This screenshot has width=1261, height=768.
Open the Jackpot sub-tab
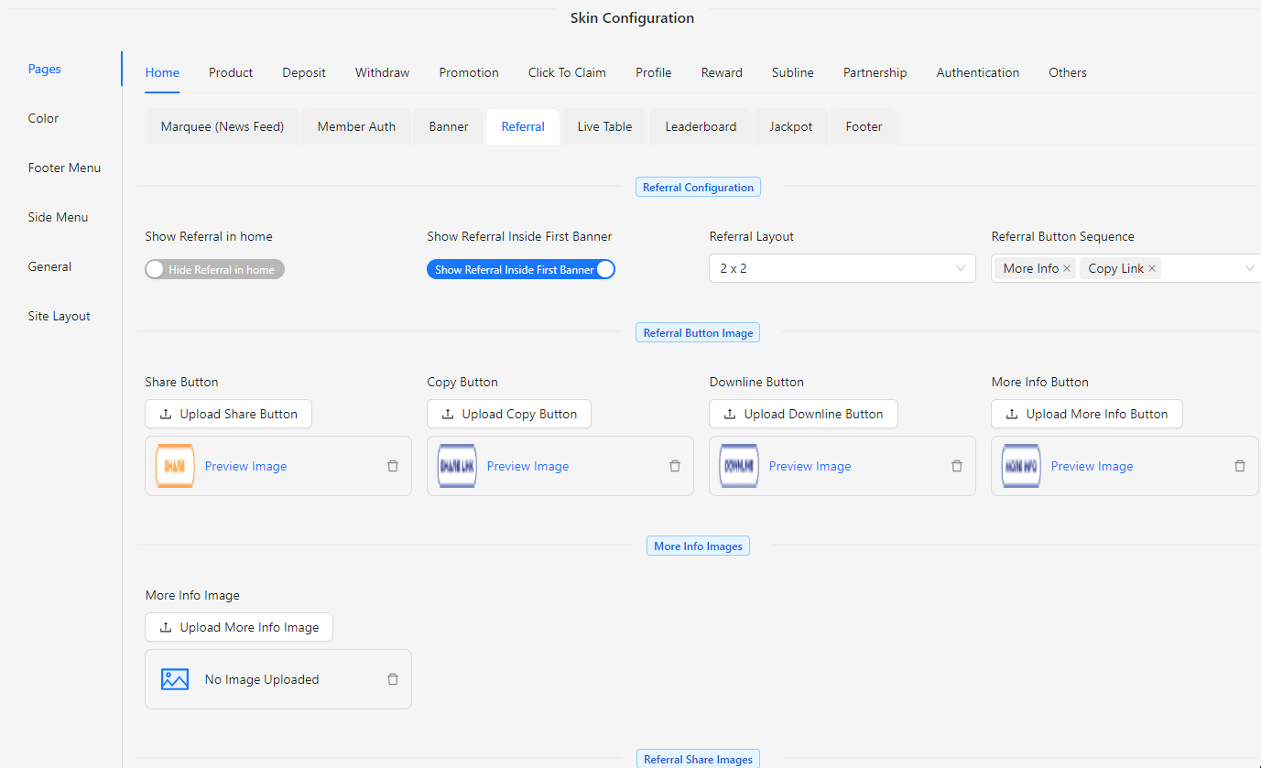tap(790, 126)
